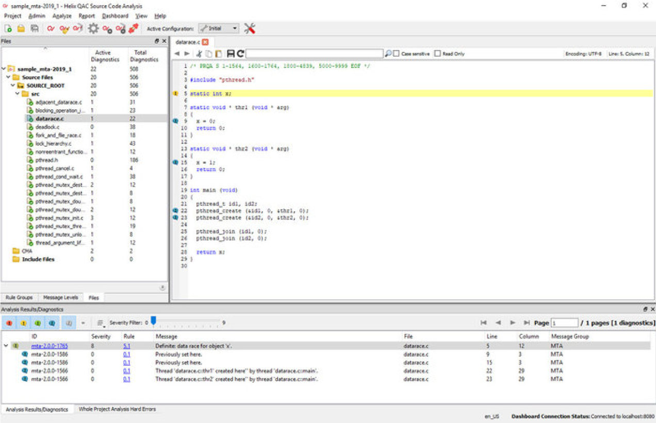Screen dimensions: 656x423
Task: Open rule 5.1 link in diagnostics
Action: [x=126, y=346]
